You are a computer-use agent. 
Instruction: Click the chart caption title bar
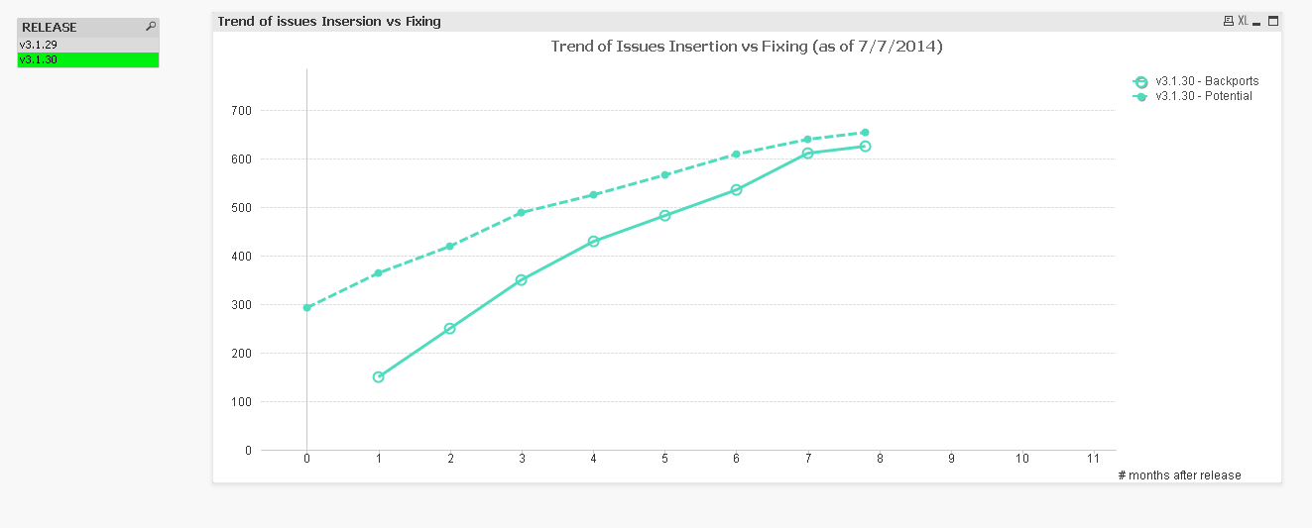point(694,21)
